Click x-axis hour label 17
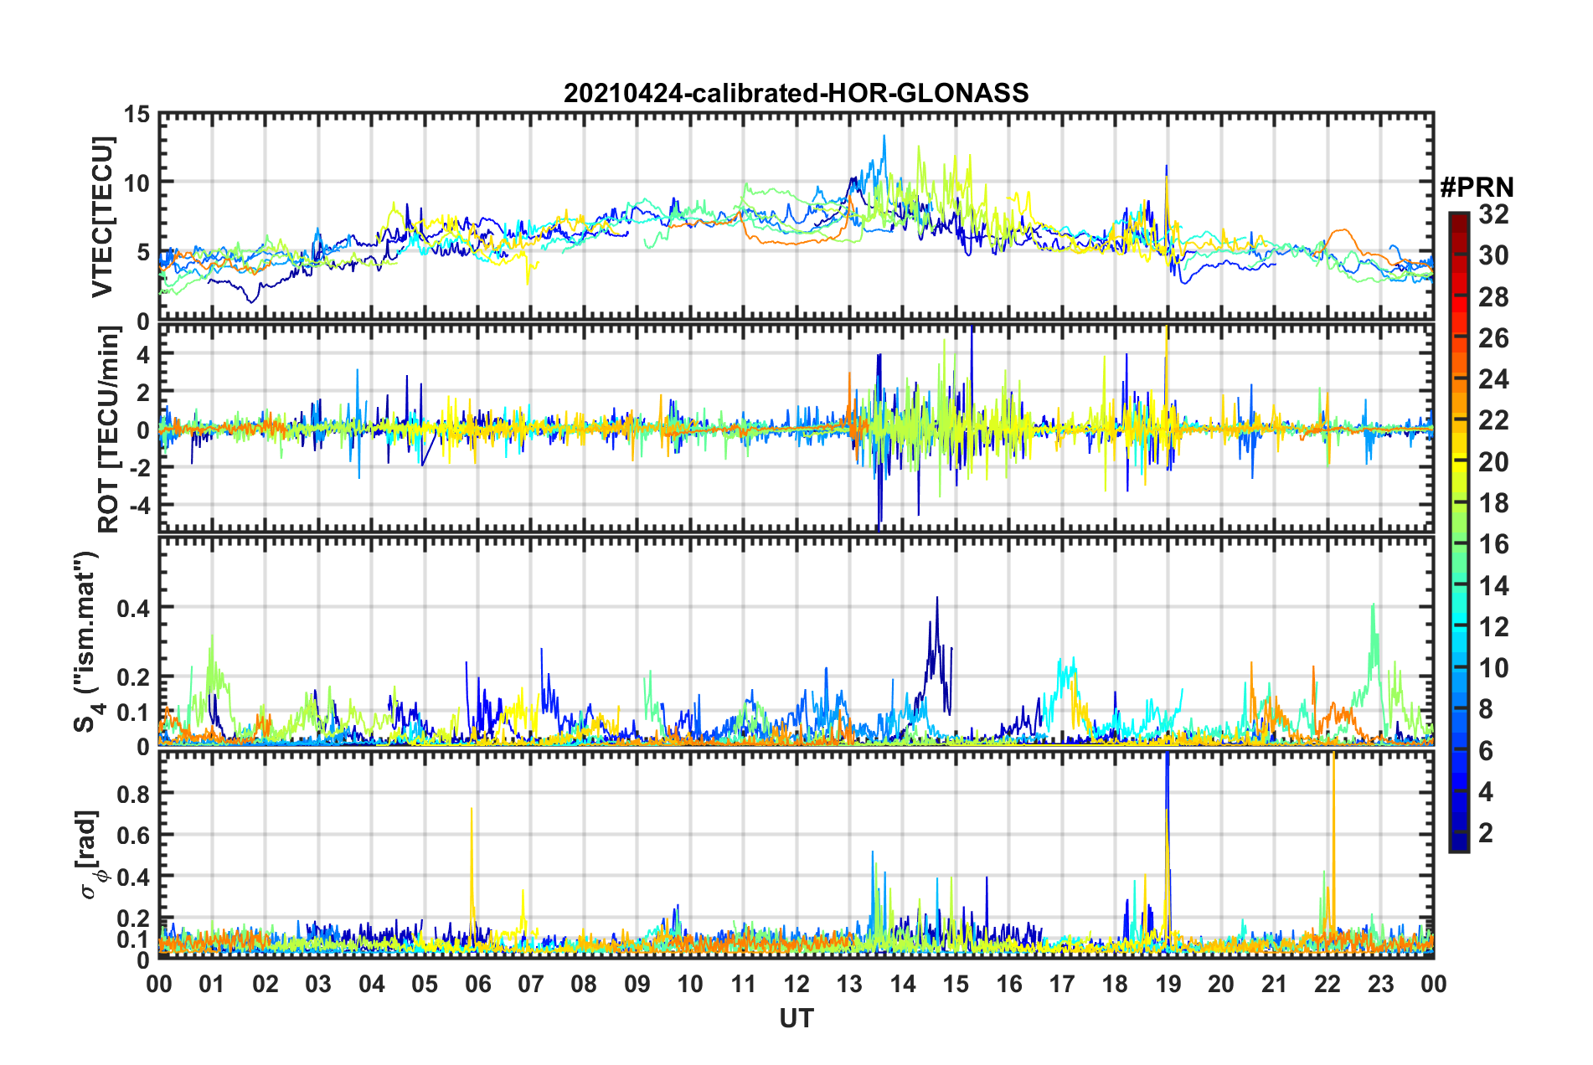 pos(1062,984)
